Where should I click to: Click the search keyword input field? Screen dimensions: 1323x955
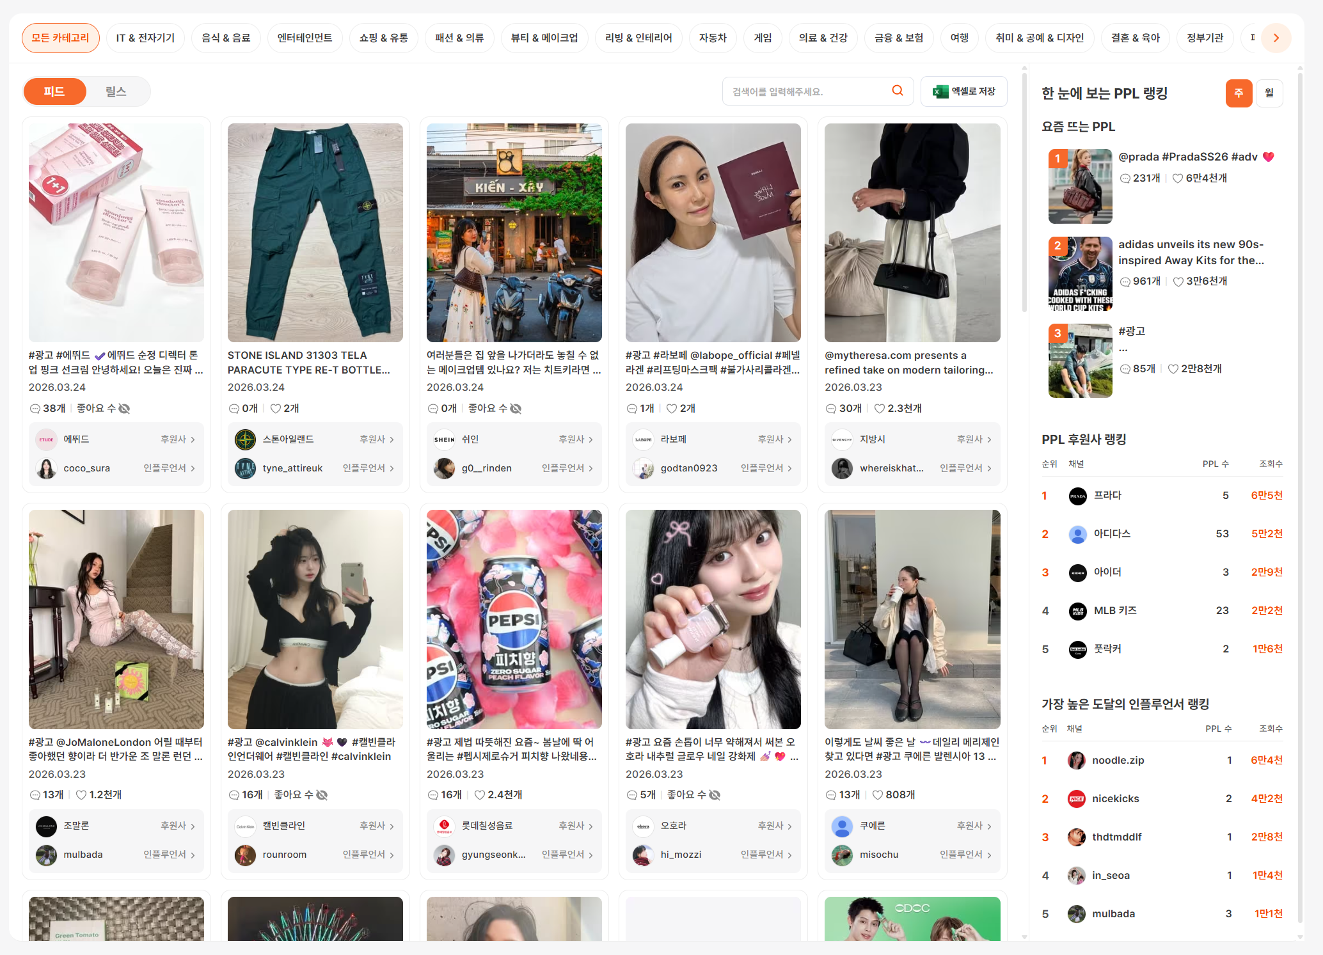pyautogui.click(x=806, y=91)
